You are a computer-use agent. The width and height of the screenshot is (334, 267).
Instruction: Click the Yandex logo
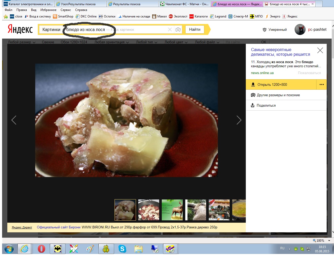20,29
